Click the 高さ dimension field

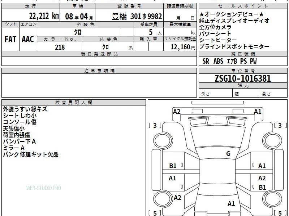(x=274, y=93)
